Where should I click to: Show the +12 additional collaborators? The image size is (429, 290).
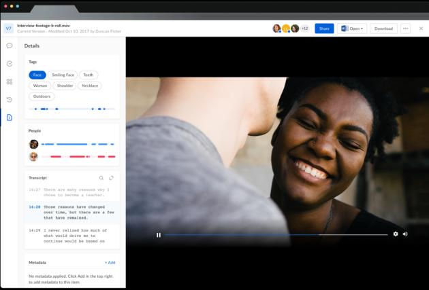pyautogui.click(x=304, y=29)
